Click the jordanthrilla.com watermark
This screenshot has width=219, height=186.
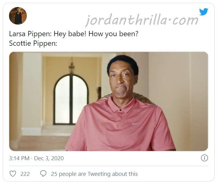pos(142,20)
